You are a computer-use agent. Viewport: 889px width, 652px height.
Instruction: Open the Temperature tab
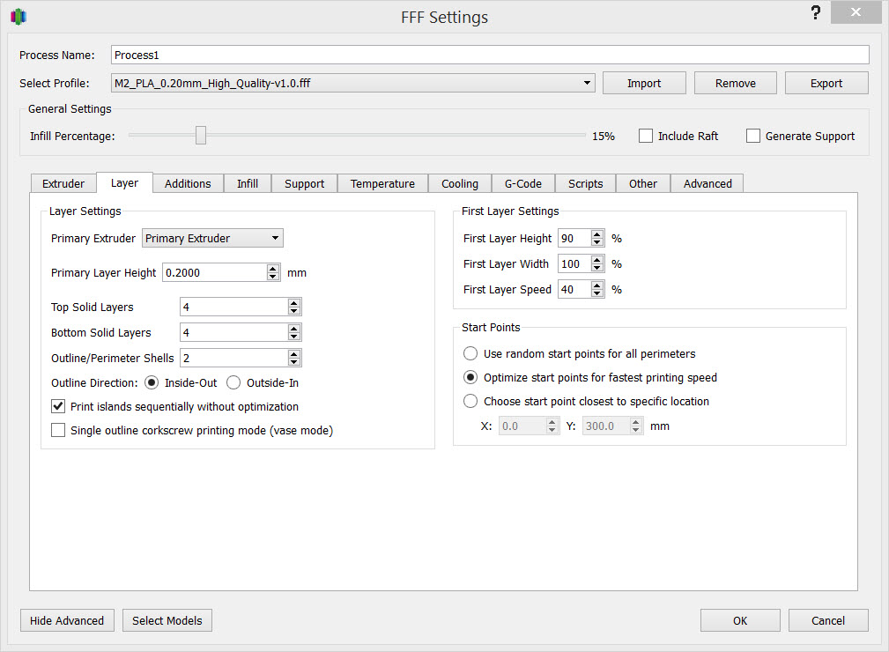click(382, 183)
